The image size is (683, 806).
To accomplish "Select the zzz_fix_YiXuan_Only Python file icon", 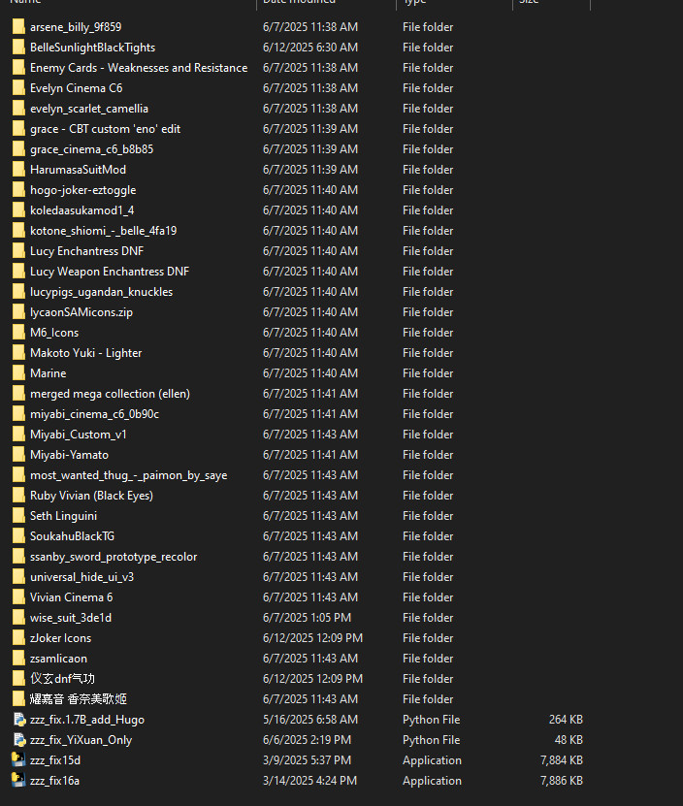I will point(18,740).
